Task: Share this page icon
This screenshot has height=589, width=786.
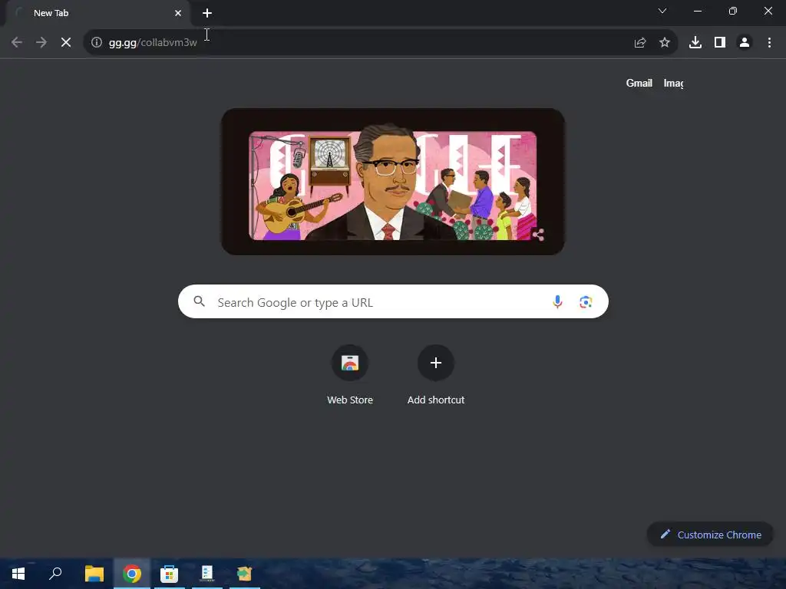Action: pos(640,43)
